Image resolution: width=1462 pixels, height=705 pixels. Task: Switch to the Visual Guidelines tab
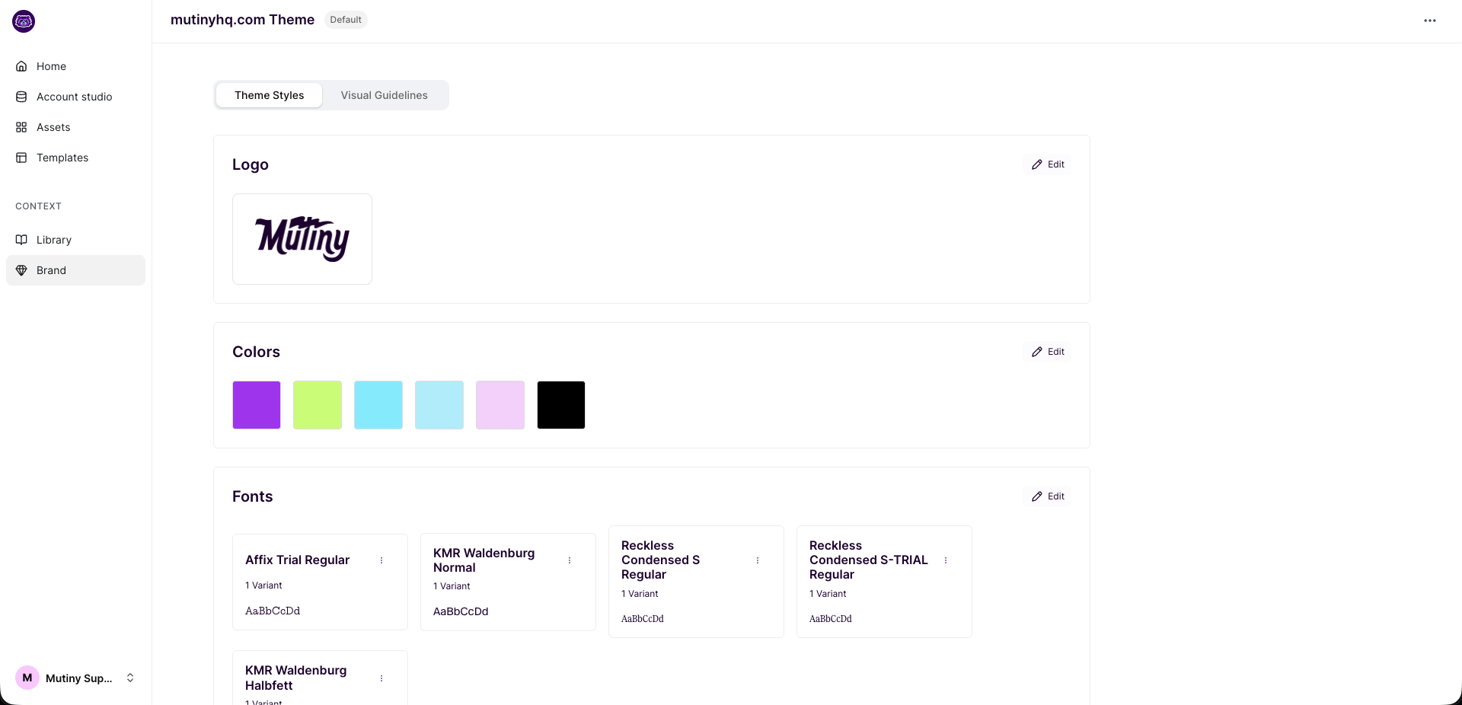[x=385, y=95]
